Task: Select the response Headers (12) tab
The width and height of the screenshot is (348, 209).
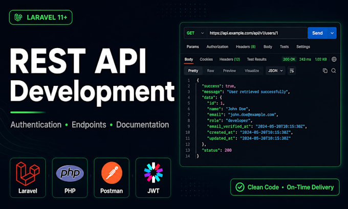Action: click(230, 59)
